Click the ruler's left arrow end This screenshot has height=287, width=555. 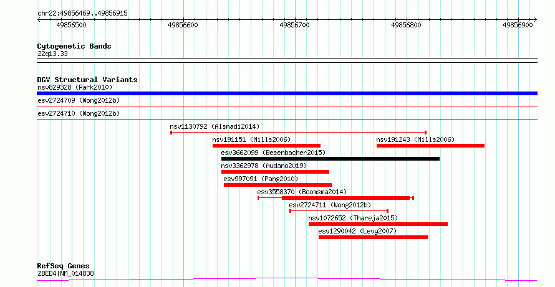[x=39, y=20]
